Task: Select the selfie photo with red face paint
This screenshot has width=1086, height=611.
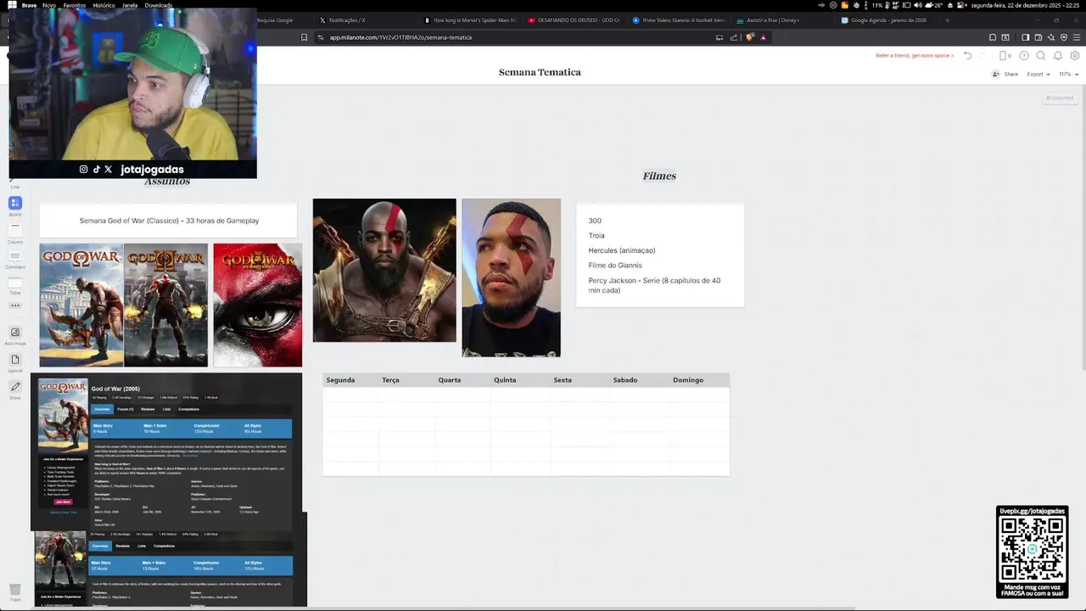Action: click(511, 277)
